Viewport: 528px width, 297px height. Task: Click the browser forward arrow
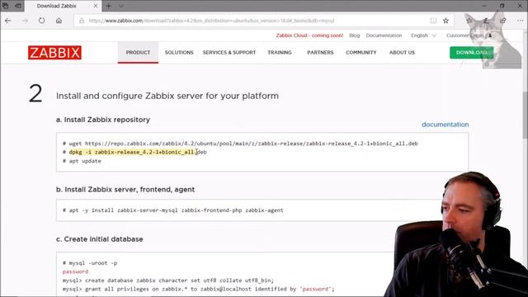pyautogui.click(x=25, y=21)
